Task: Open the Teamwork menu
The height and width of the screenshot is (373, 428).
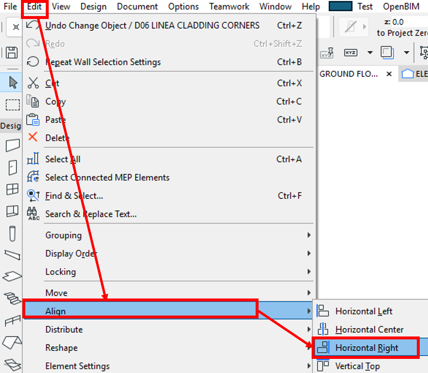Action: pyautogui.click(x=229, y=6)
